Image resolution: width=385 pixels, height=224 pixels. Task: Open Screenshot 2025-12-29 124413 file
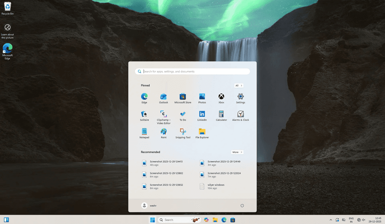point(167,163)
